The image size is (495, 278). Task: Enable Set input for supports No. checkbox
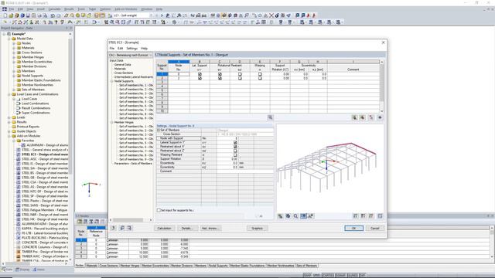[x=159, y=210]
